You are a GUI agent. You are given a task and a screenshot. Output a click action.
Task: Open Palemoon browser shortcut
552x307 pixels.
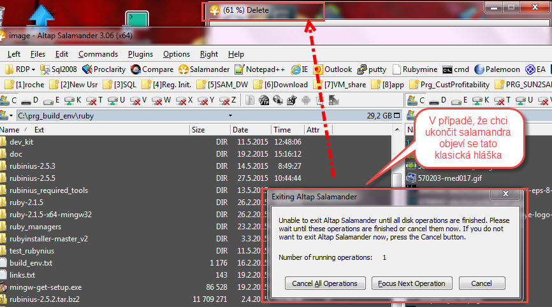point(497,69)
